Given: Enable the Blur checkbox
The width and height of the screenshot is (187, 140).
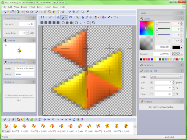Looking at the screenshot, I should (151, 88).
